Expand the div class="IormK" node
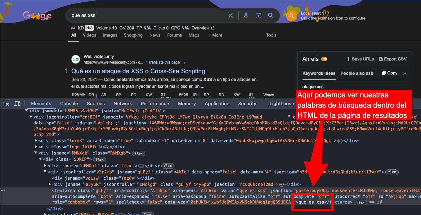The width and height of the screenshot is (421, 215). pyautogui.click(x=36, y=141)
